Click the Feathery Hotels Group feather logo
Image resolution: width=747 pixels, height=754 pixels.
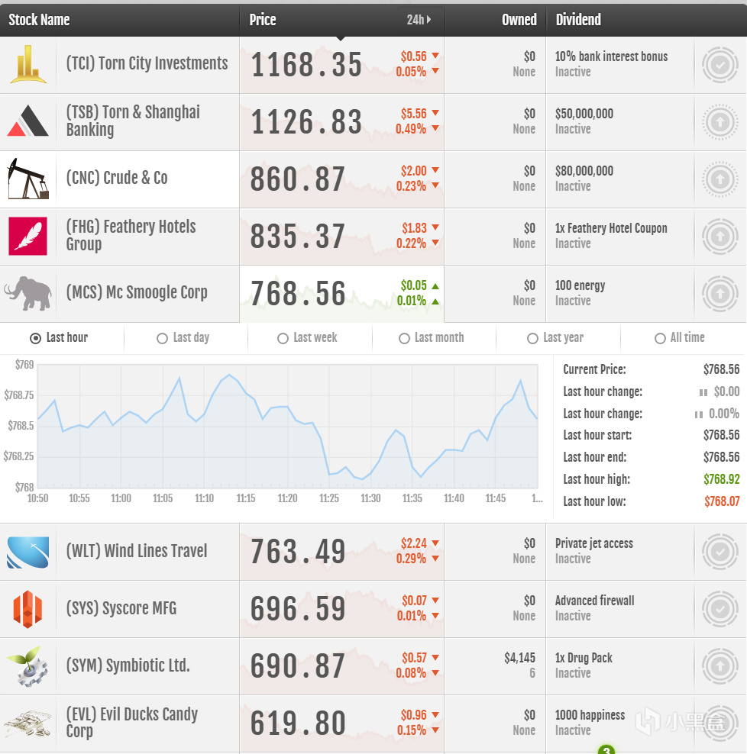tap(28, 236)
